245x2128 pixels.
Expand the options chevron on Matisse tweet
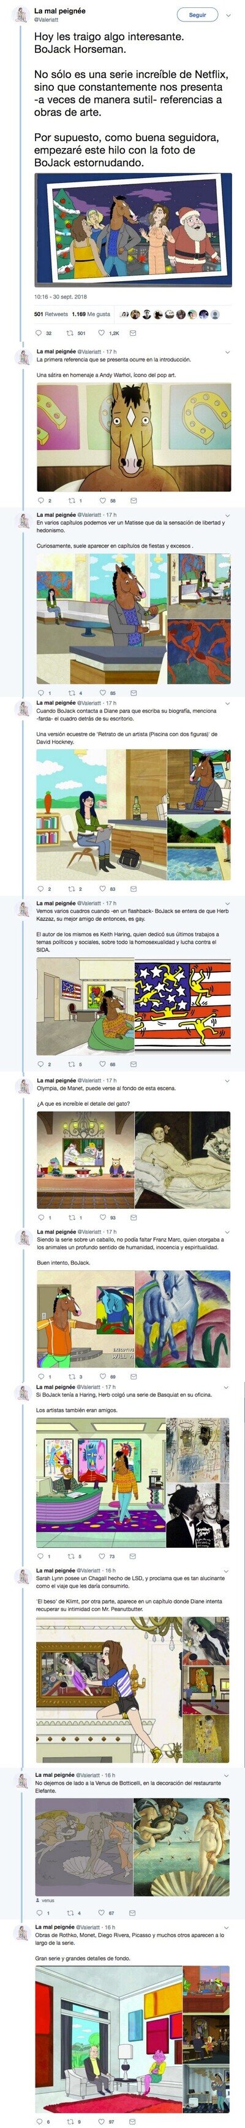(228, 515)
